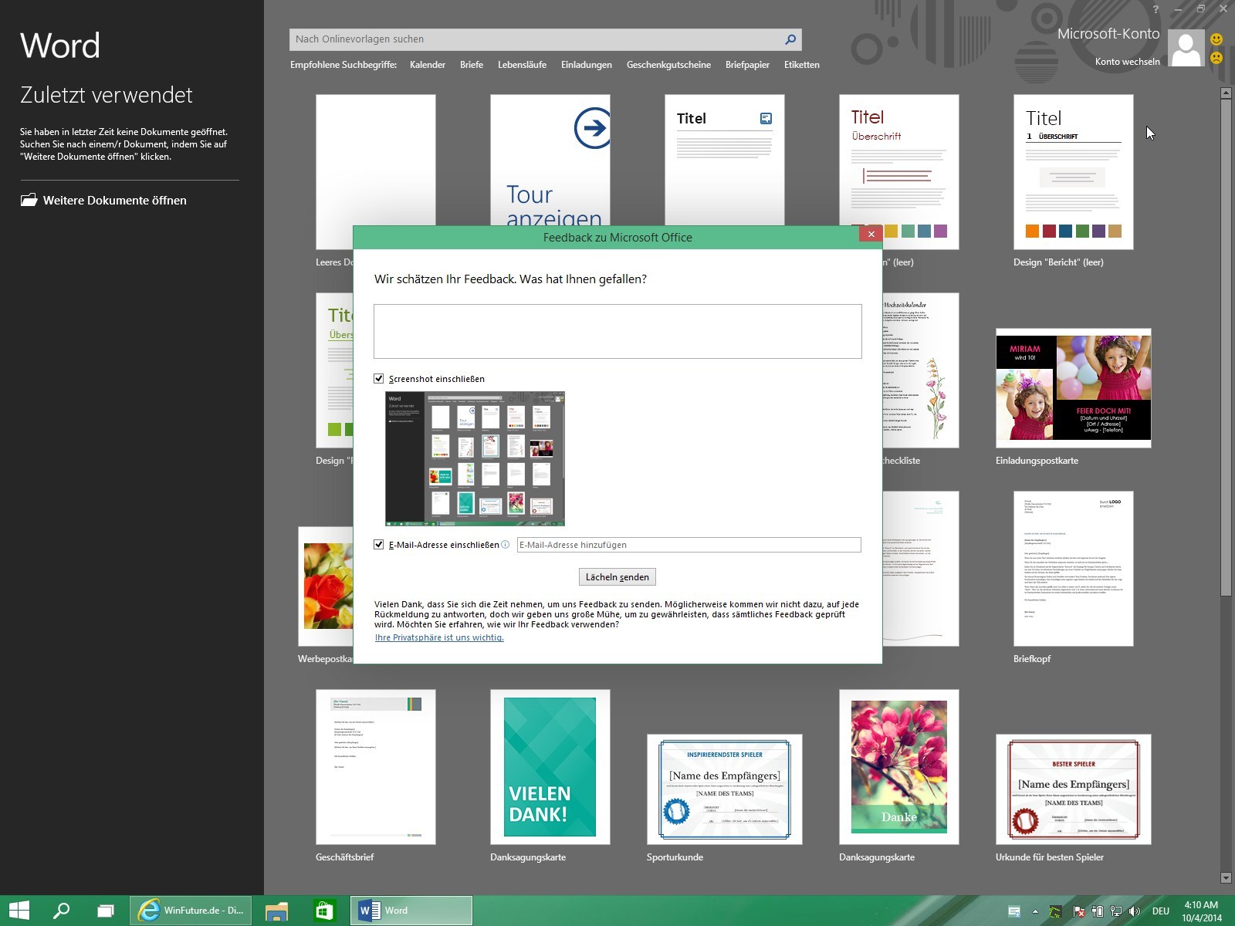Click the Windows Start button
The width and height of the screenshot is (1235, 926).
point(19,911)
